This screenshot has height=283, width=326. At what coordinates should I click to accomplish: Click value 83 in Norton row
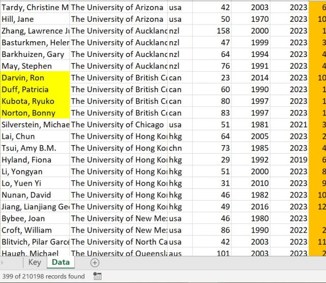(212, 113)
